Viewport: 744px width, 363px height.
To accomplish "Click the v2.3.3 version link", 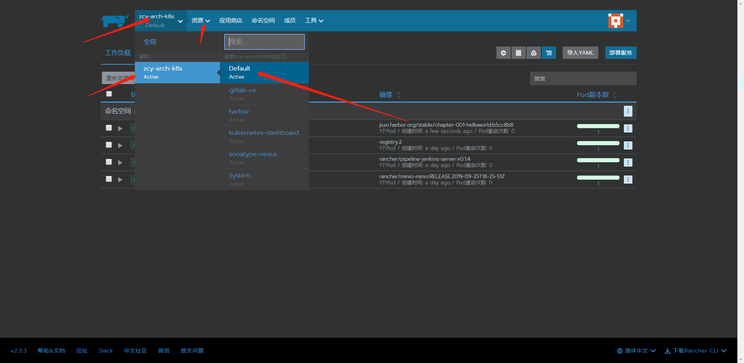I will (x=19, y=351).
